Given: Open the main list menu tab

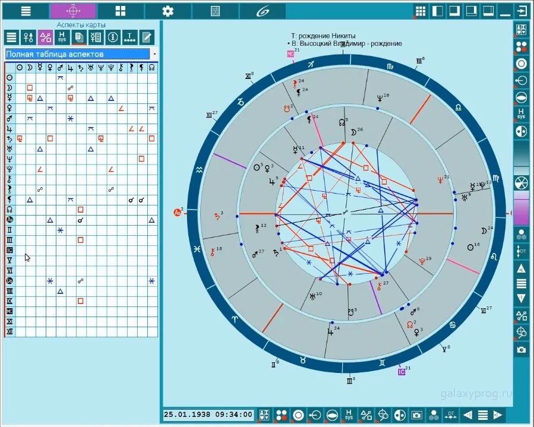Looking at the screenshot, I should pos(26,11).
